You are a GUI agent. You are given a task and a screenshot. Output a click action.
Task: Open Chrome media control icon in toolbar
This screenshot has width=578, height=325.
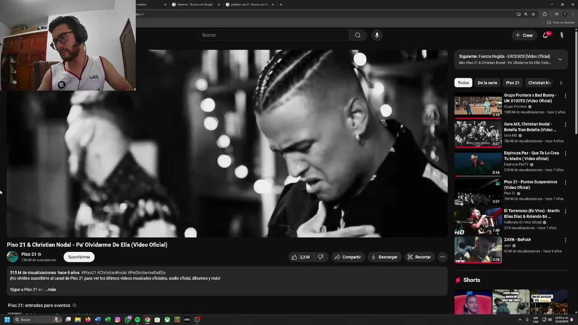click(557, 14)
